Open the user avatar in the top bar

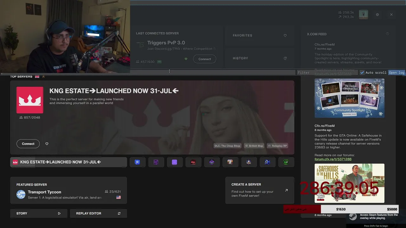pyautogui.click(x=363, y=14)
